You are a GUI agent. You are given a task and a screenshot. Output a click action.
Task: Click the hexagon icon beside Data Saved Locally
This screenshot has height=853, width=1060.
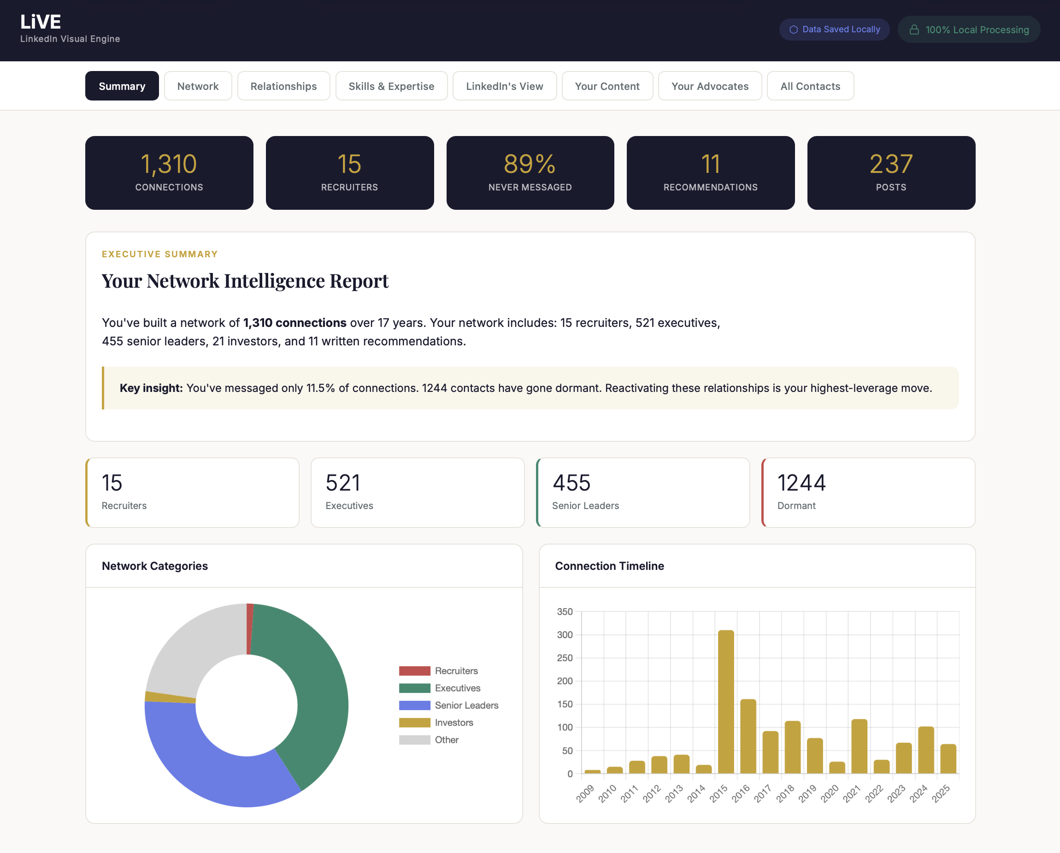pos(794,29)
